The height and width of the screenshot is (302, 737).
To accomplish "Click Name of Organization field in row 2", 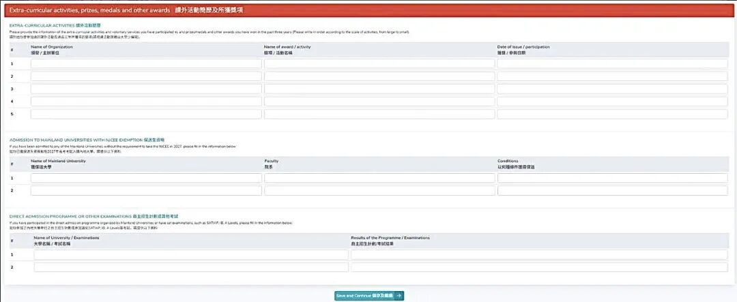I will 146,76.
